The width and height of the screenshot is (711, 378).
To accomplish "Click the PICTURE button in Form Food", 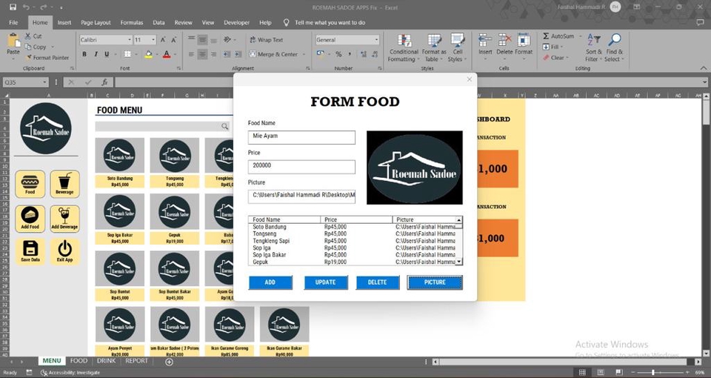I will (435, 282).
